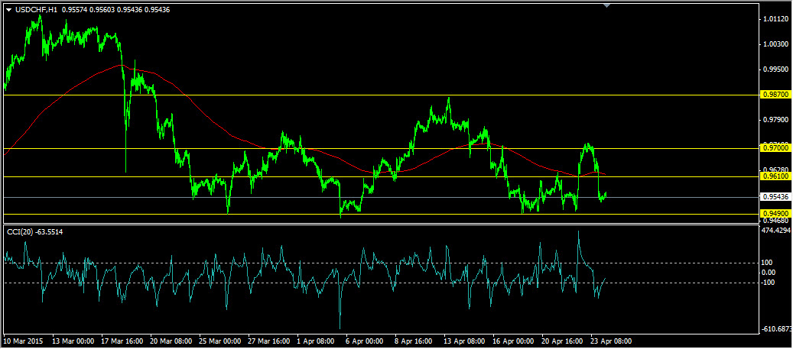Click the 13 Mar 00:00 time label
793x349 pixels.
pyautogui.click(x=73, y=341)
